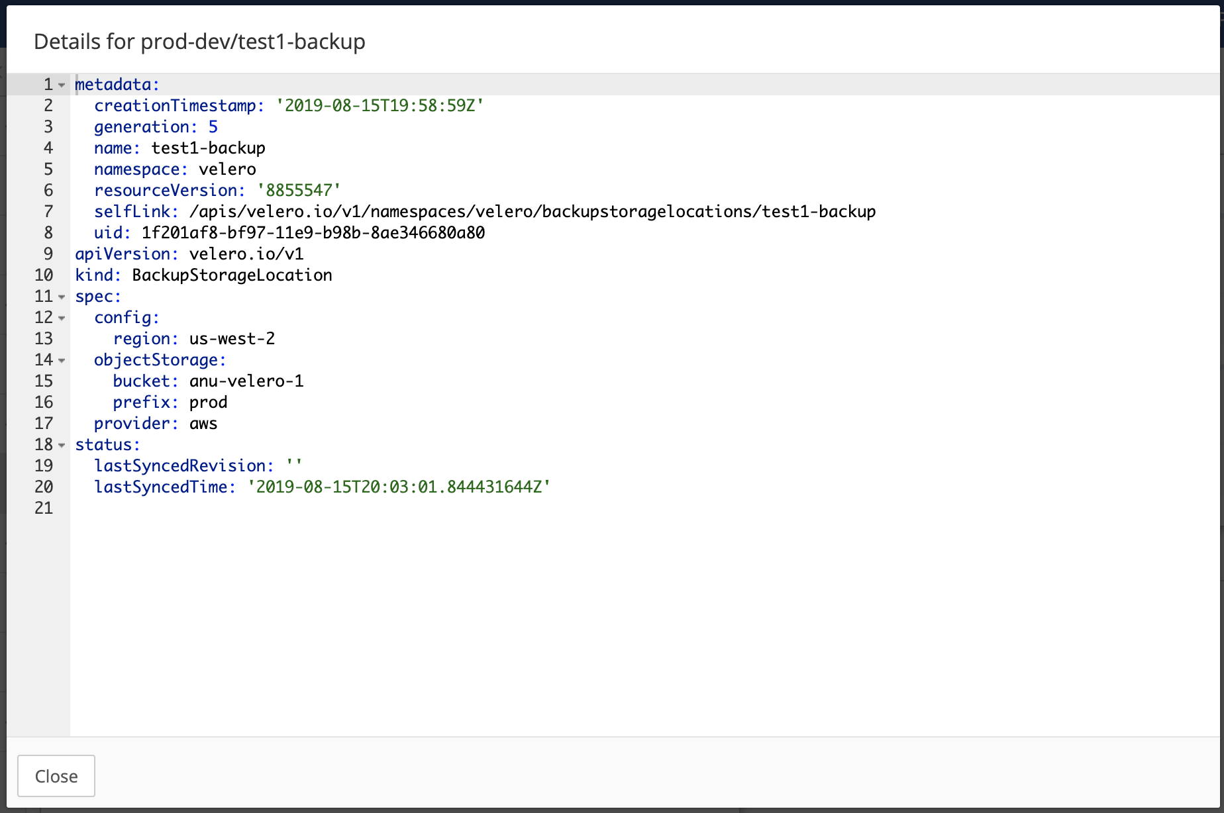Click the region value us-west-2
The width and height of the screenshot is (1224, 813).
click(x=232, y=339)
